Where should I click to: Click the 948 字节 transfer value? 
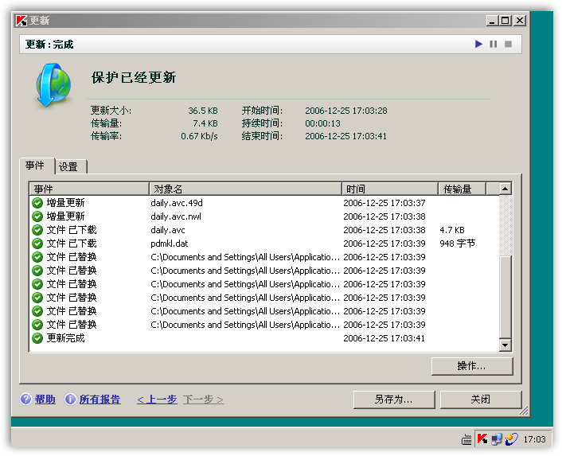tap(458, 244)
